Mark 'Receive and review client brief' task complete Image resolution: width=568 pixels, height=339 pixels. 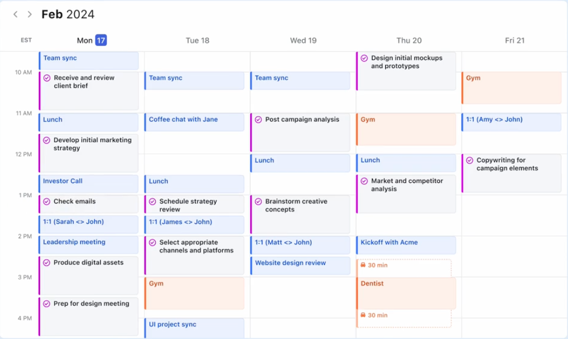(x=47, y=78)
